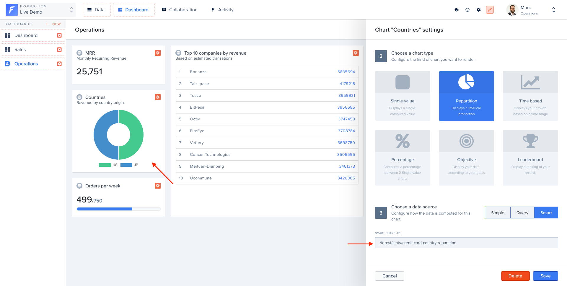This screenshot has width=567, height=286.
Task: Click the plus icon beside NEW dashboard
Action: tap(47, 24)
